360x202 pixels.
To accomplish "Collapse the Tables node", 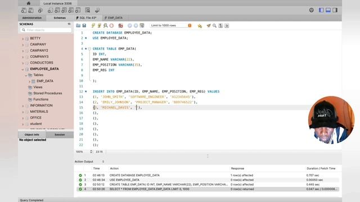I will pos(26,75).
